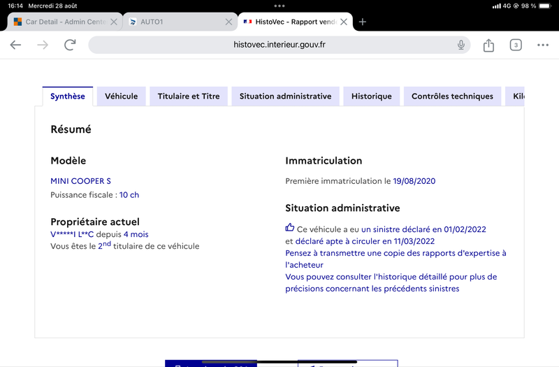Close the HistoVec tab

point(344,22)
